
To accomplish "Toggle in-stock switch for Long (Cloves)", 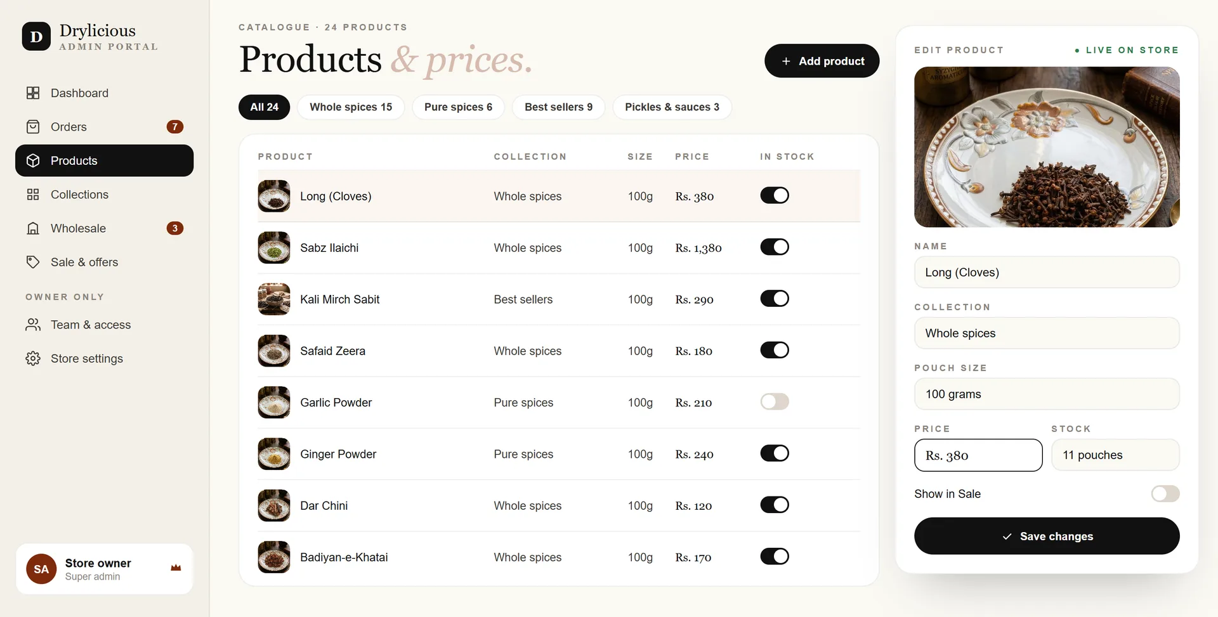I will [x=775, y=195].
